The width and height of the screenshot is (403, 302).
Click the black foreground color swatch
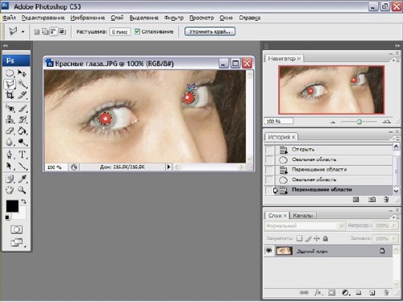coord(12,206)
